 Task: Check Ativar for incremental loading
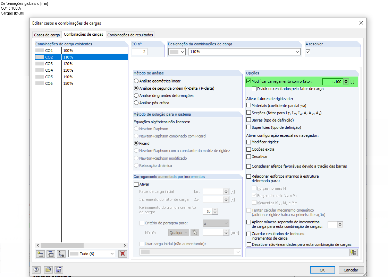point(136,184)
